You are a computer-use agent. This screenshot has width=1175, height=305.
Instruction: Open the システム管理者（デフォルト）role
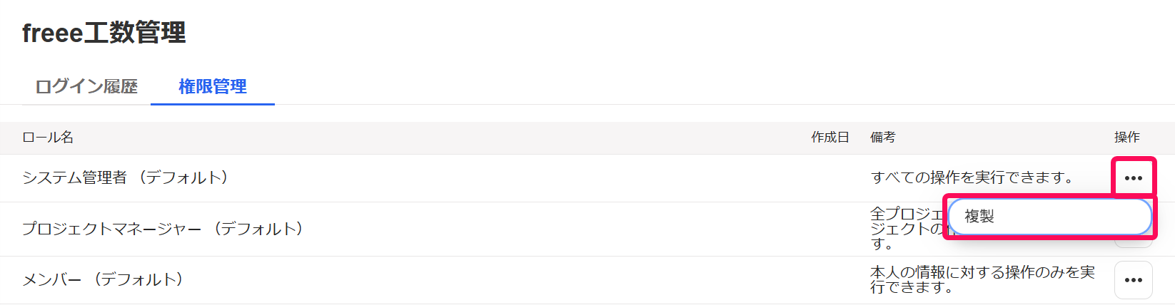click(x=126, y=177)
